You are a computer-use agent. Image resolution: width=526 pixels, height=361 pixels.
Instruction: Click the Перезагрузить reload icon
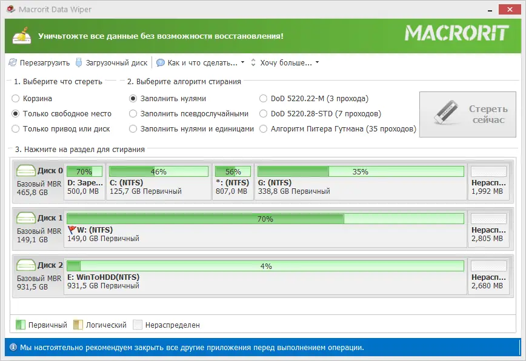12,62
